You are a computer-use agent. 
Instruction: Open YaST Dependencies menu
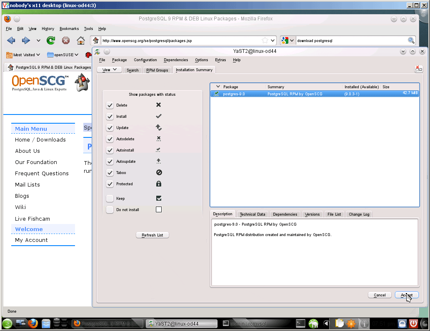pos(176,60)
